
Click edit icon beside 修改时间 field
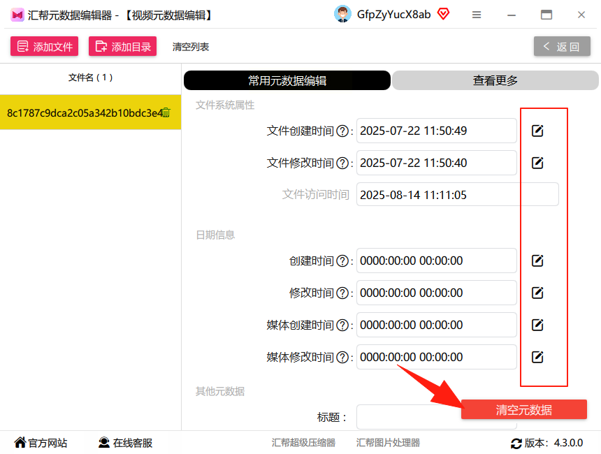pyautogui.click(x=537, y=293)
